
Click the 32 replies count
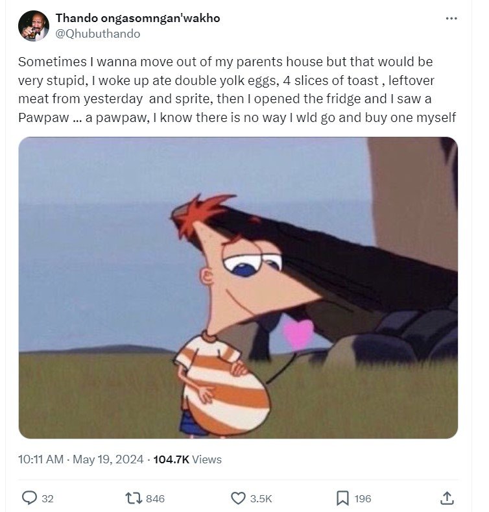[x=47, y=498]
